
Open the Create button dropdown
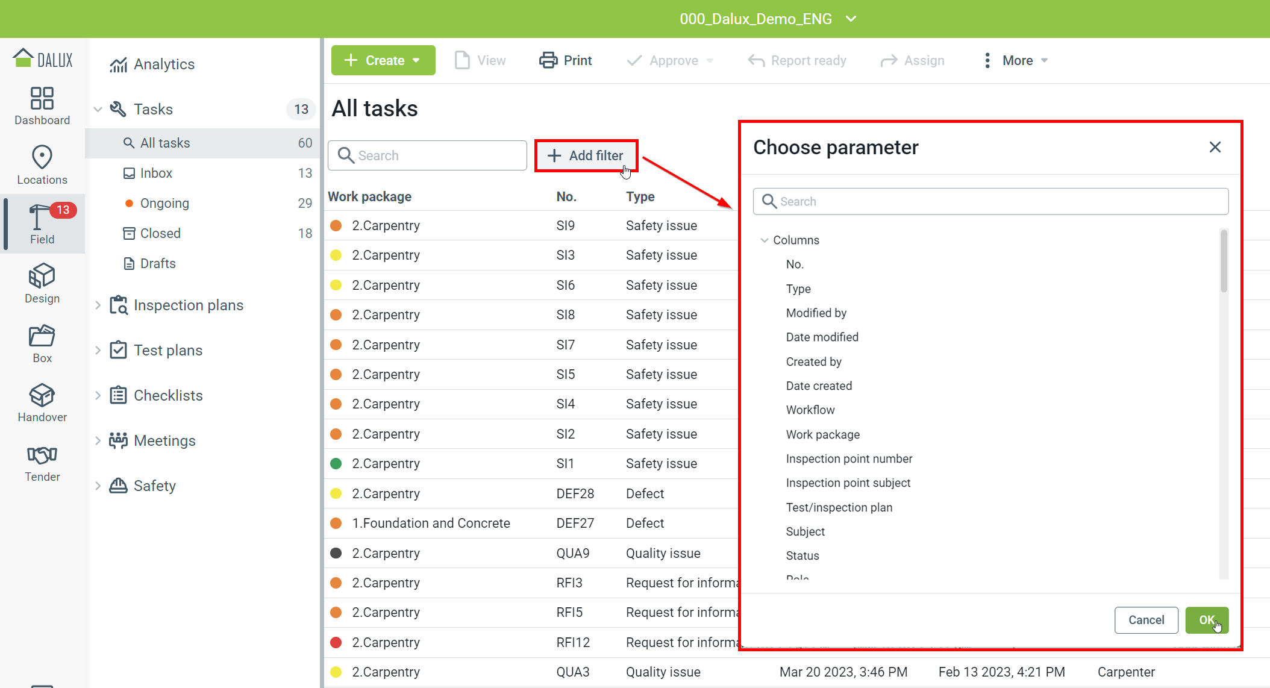click(x=416, y=61)
